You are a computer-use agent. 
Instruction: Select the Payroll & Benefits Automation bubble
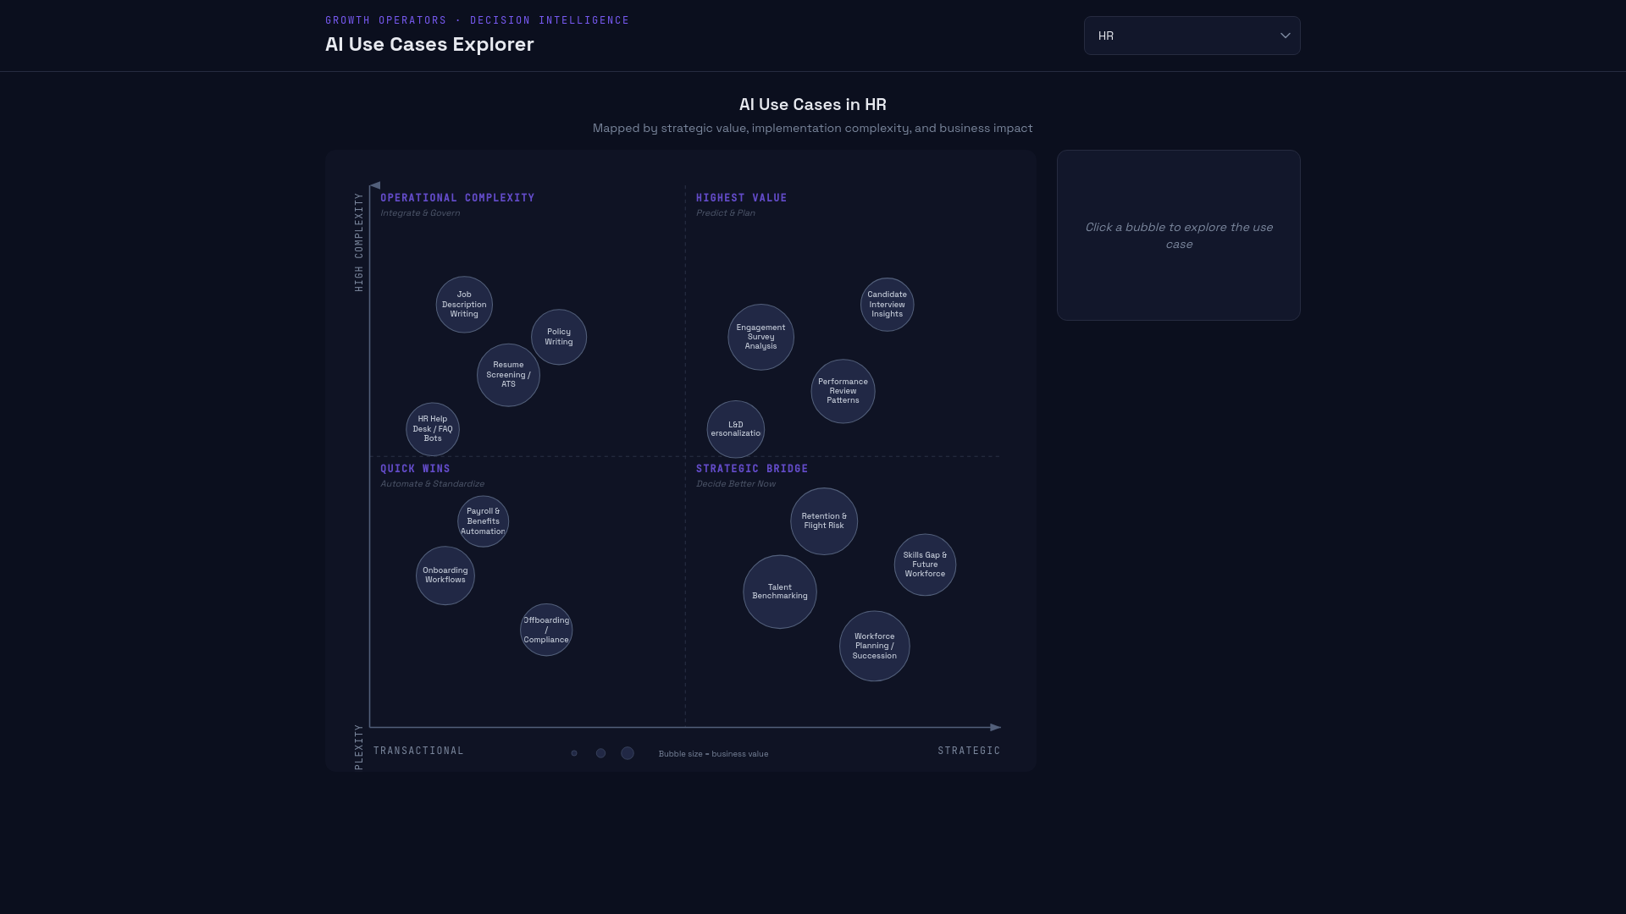click(483, 521)
